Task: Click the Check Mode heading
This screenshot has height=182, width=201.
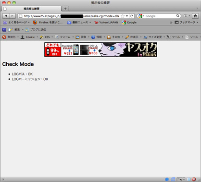Action: click(18, 64)
